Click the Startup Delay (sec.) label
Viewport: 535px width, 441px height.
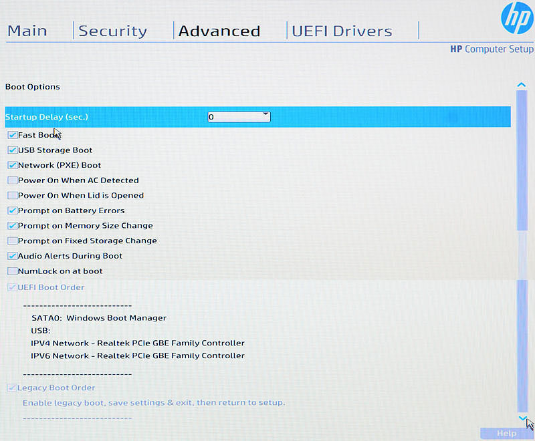(46, 117)
